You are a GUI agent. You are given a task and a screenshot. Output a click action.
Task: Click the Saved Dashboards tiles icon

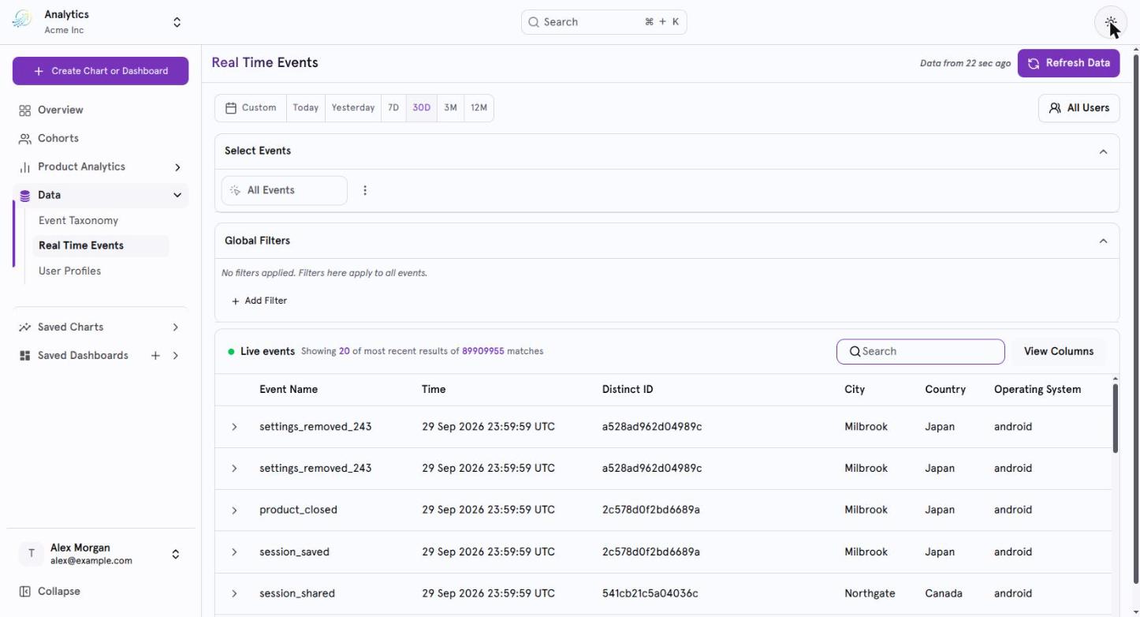point(24,356)
